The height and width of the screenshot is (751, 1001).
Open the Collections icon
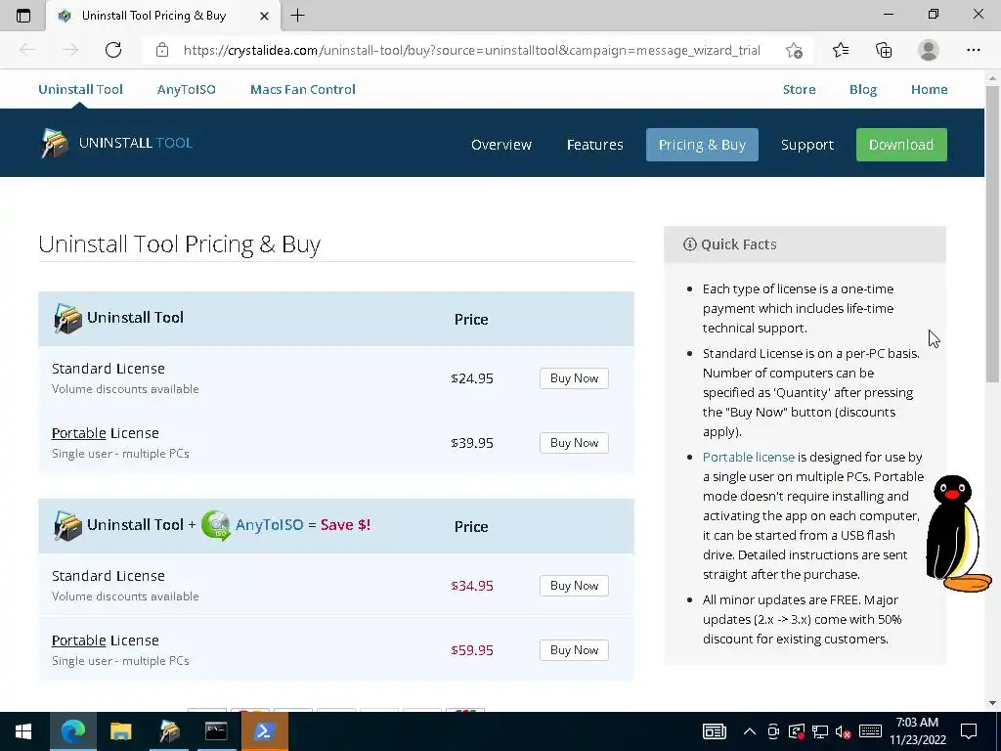pos(884,50)
